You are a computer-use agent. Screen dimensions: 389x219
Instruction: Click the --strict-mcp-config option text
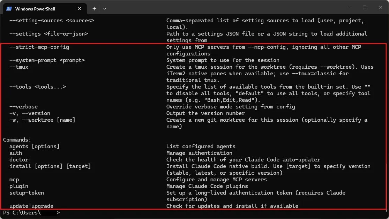tap(39, 47)
